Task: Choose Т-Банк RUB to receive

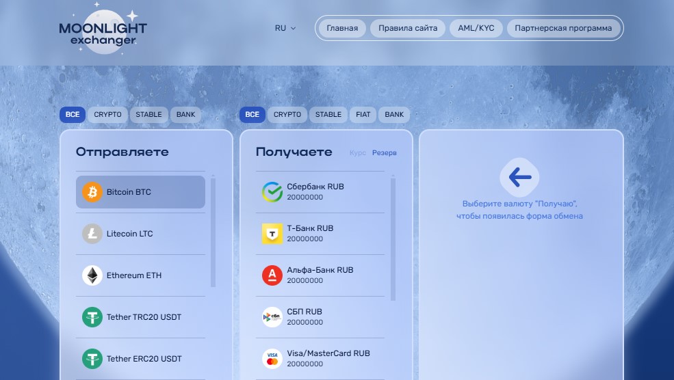Action: [x=320, y=234]
